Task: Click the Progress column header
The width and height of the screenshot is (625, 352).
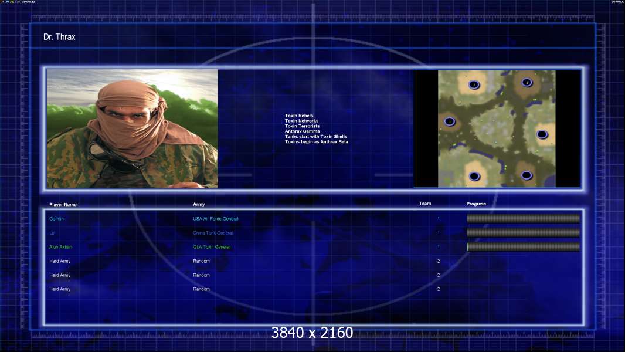Action: tap(476, 204)
